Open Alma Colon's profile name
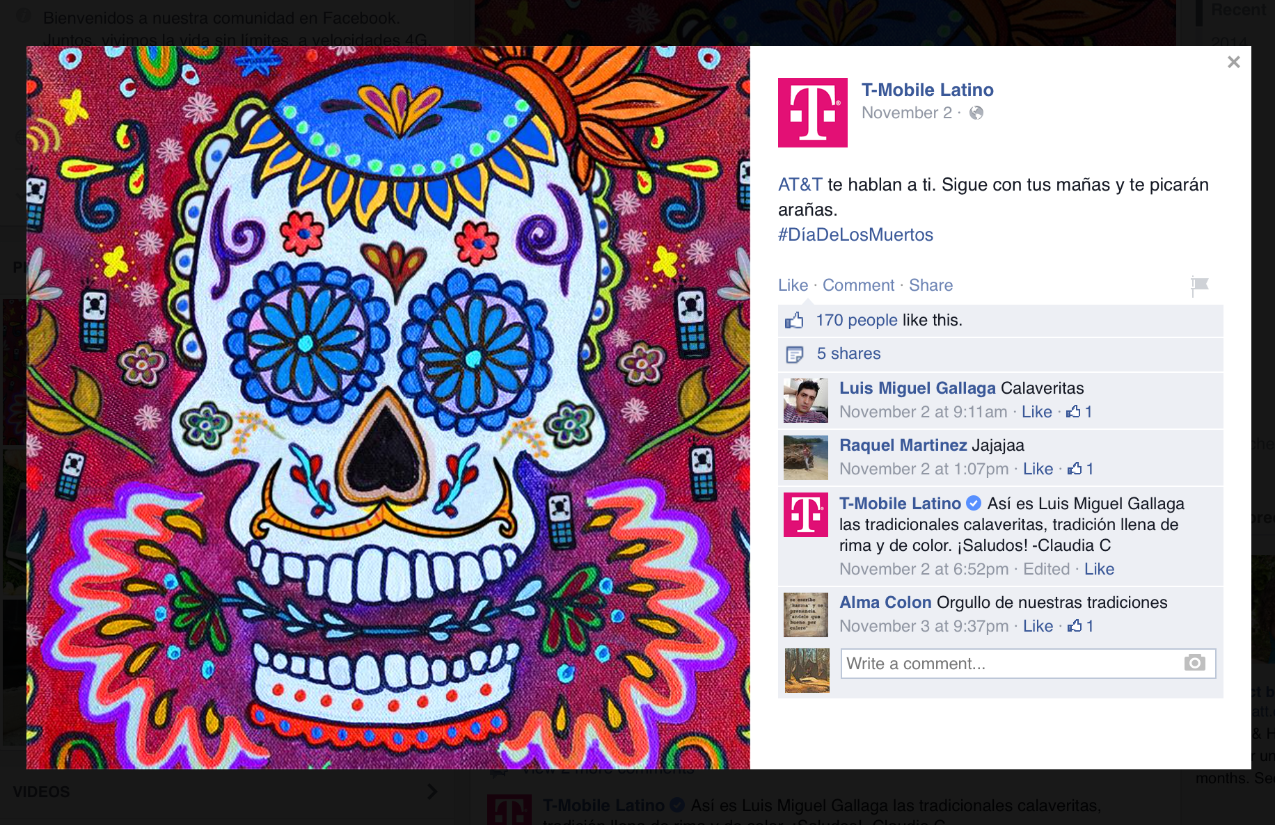Image resolution: width=1275 pixels, height=825 pixels. click(885, 602)
